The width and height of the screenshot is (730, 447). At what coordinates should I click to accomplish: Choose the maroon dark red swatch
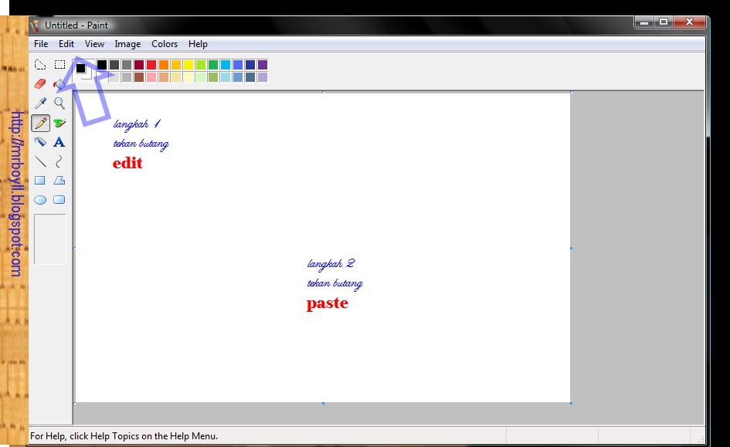tap(139, 65)
